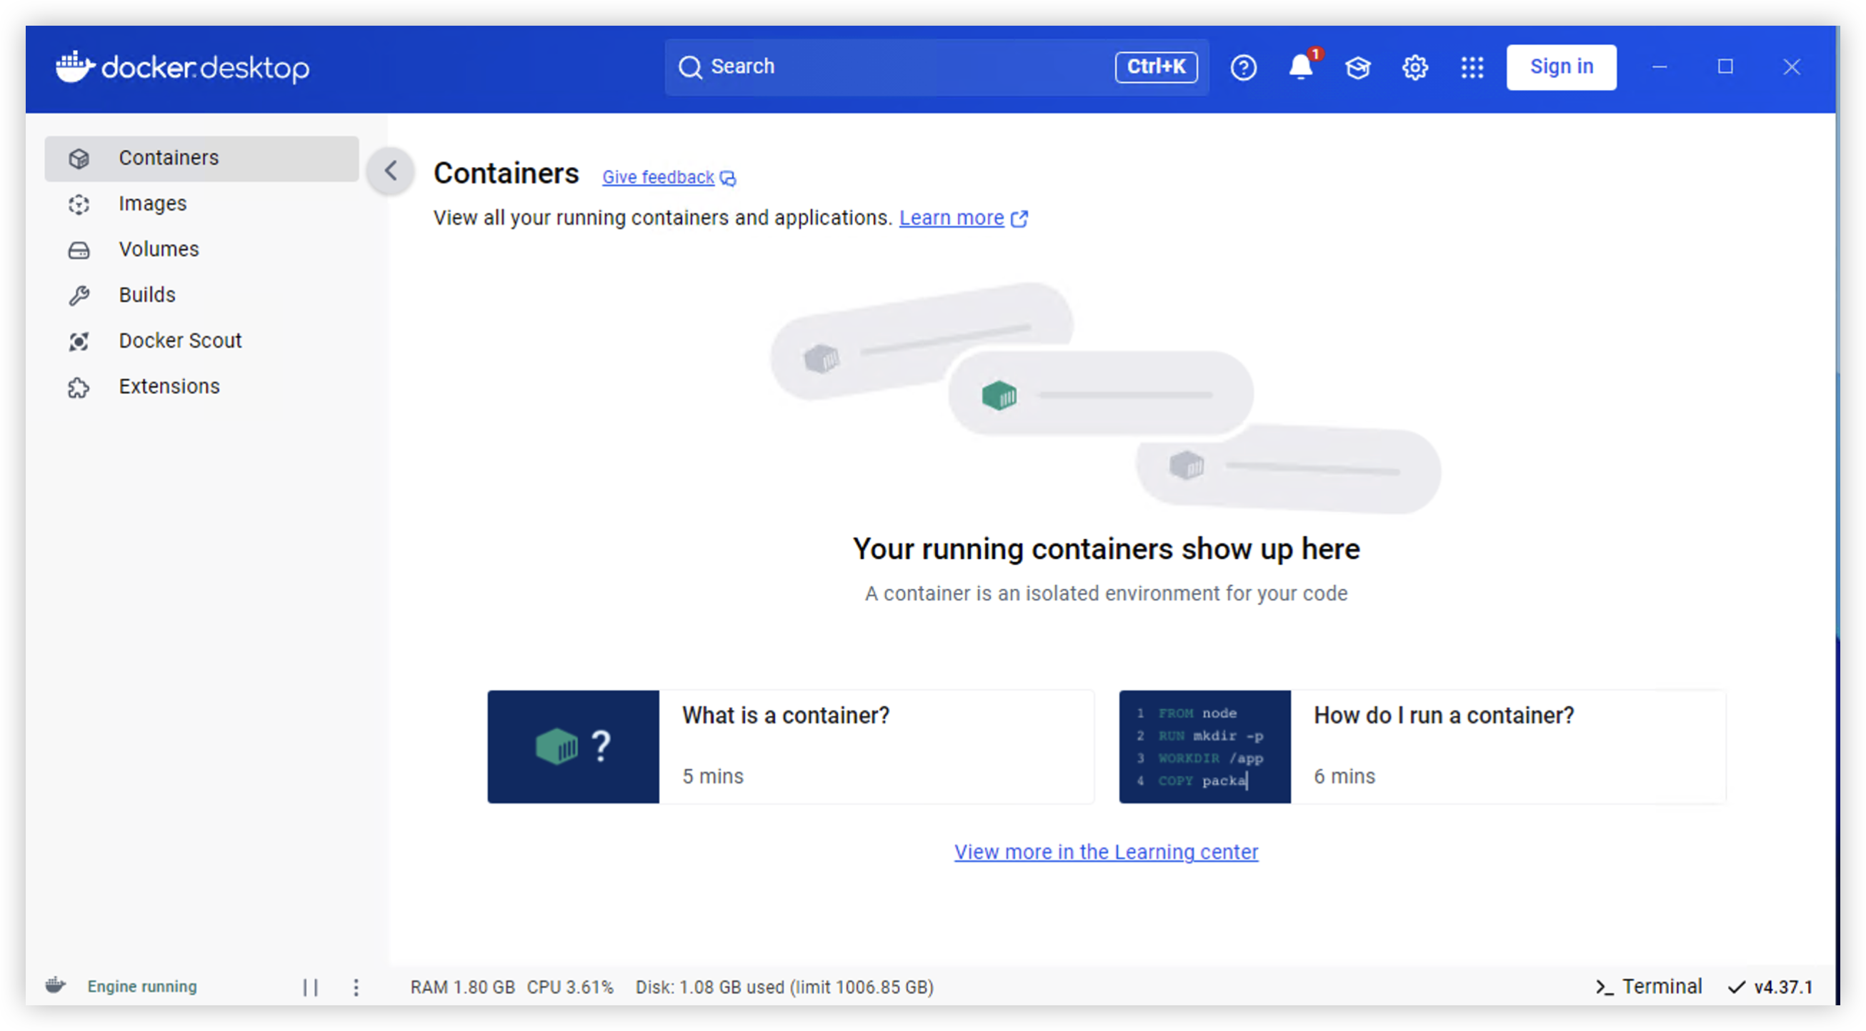Pause the Docker engine
The height and width of the screenshot is (1031, 1866).
[x=310, y=987]
